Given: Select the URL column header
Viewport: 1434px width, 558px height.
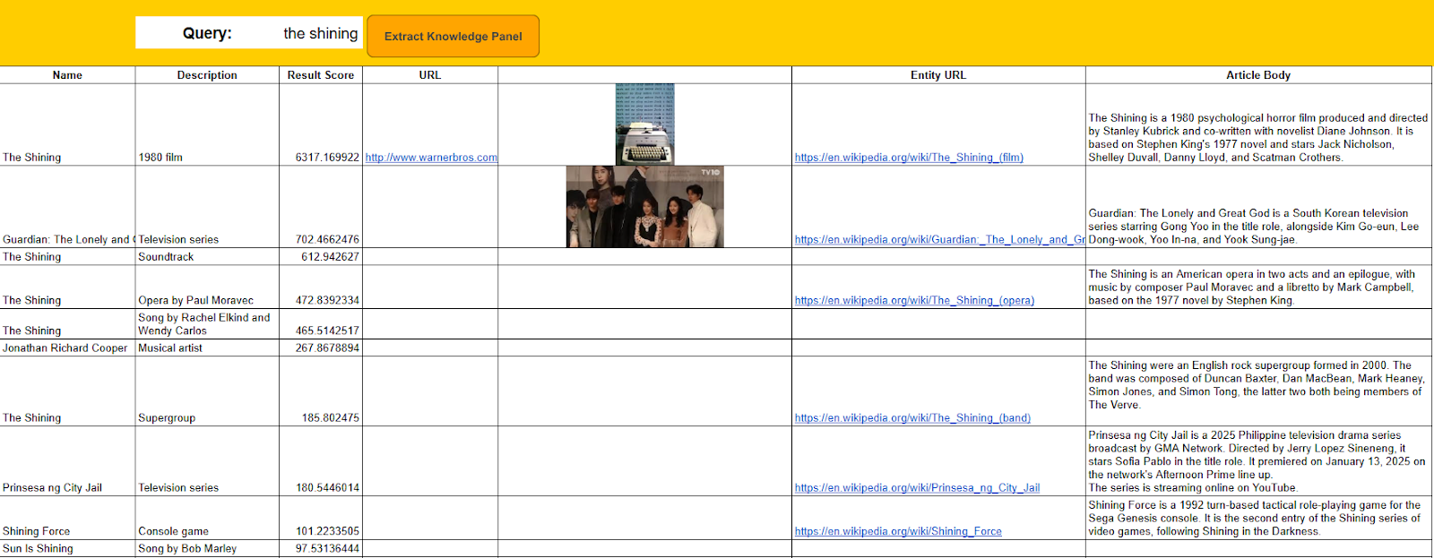Looking at the screenshot, I should coord(430,75).
